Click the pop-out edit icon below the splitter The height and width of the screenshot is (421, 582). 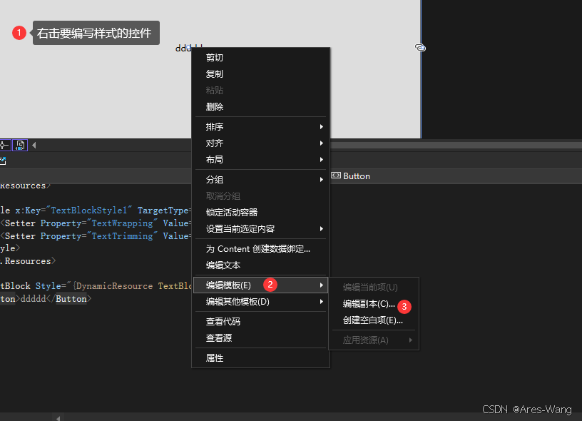point(3,160)
